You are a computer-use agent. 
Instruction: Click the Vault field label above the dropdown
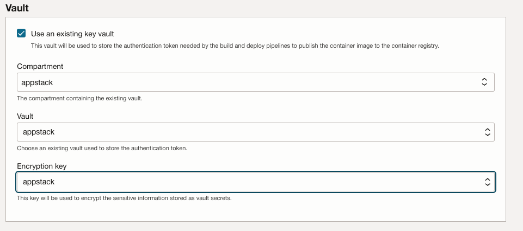click(x=25, y=117)
